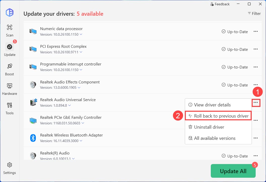Expand version dropdown for Realtek(R) Audio

pos(73,158)
